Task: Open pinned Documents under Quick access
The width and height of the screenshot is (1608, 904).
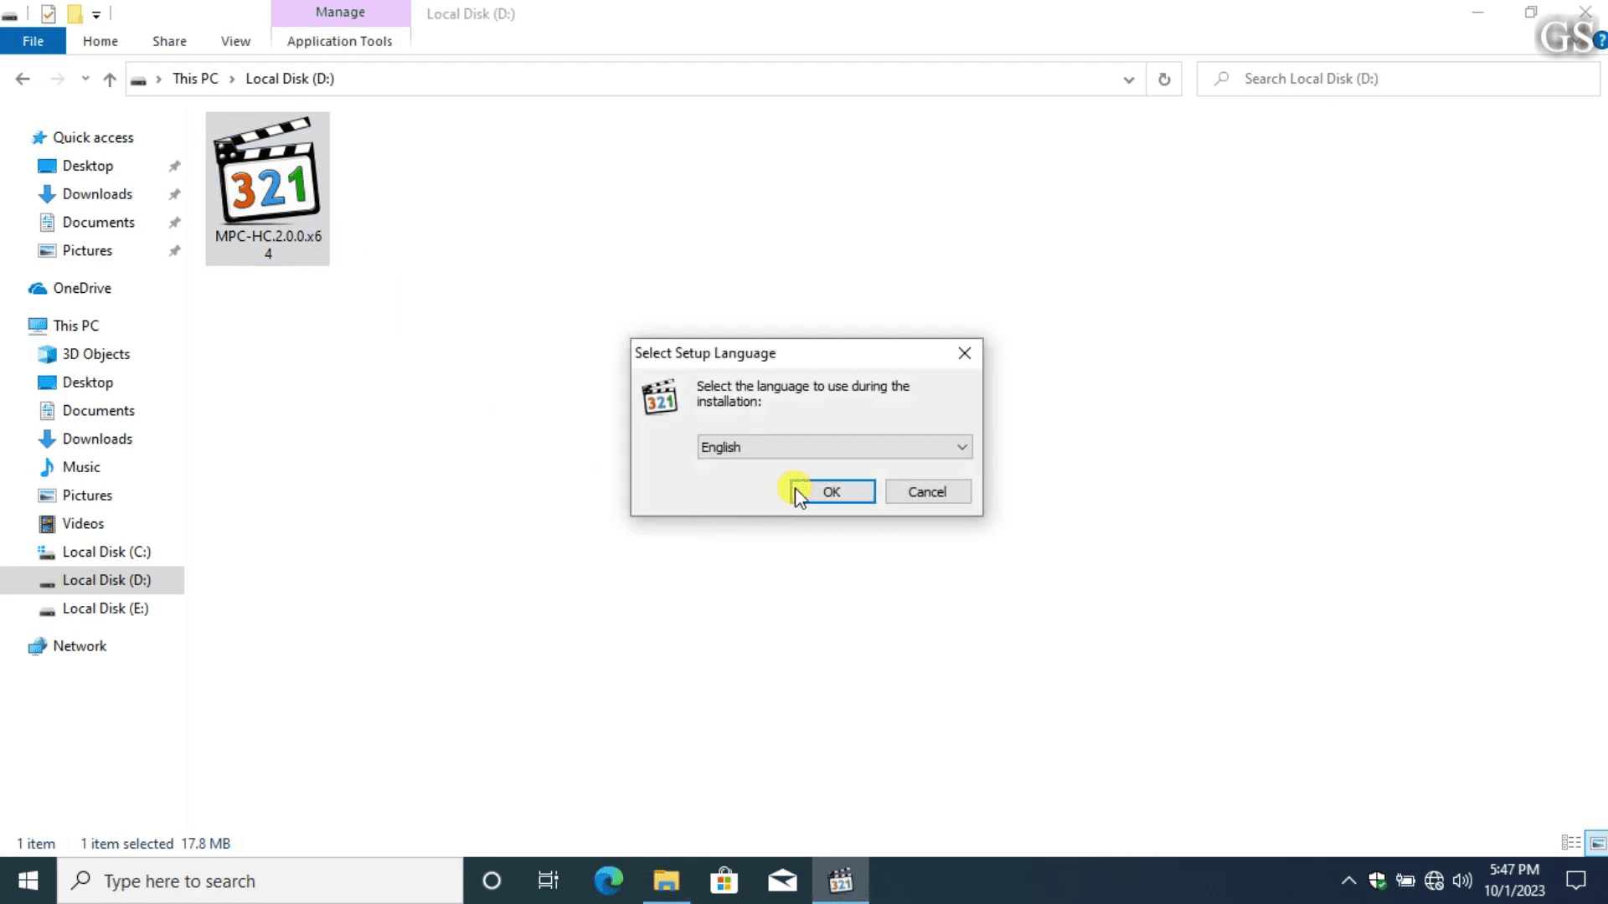Action: 98,223
